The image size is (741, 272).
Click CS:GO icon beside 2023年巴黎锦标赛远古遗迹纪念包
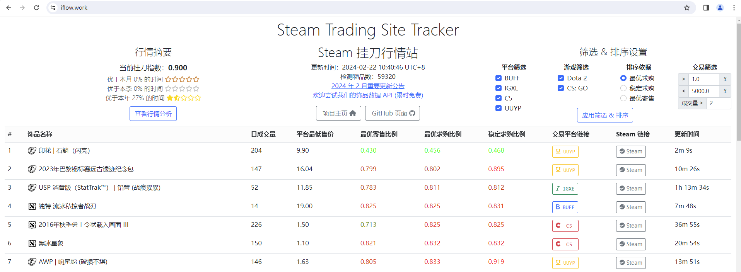coord(32,169)
